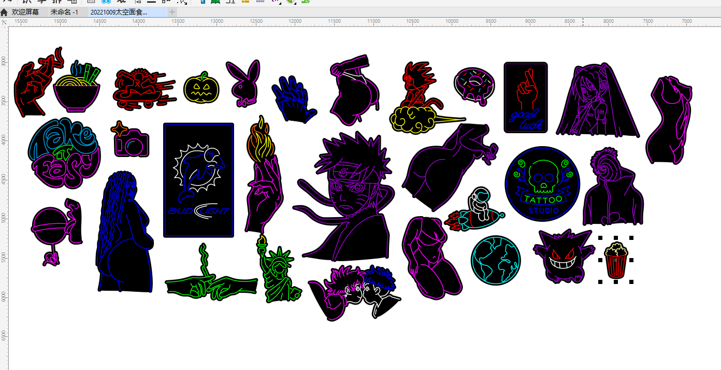
Task: Select the pink kneeling woman outline
Action: [x=431, y=258]
